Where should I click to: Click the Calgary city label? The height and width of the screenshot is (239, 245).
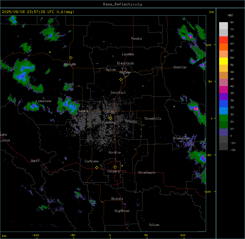pyautogui.click(x=113, y=171)
